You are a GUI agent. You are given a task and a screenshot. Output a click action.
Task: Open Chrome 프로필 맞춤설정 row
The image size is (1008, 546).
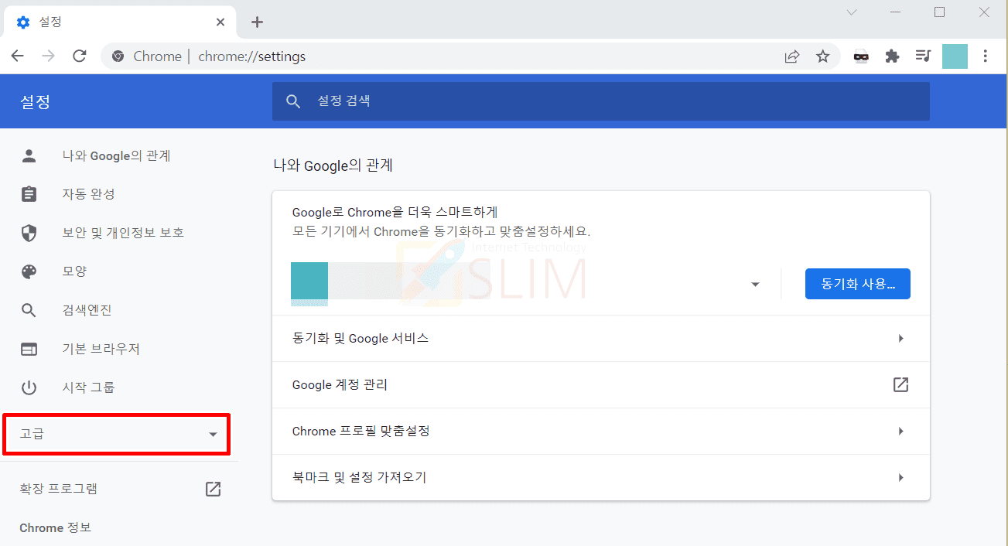pyautogui.click(x=601, y=431)
